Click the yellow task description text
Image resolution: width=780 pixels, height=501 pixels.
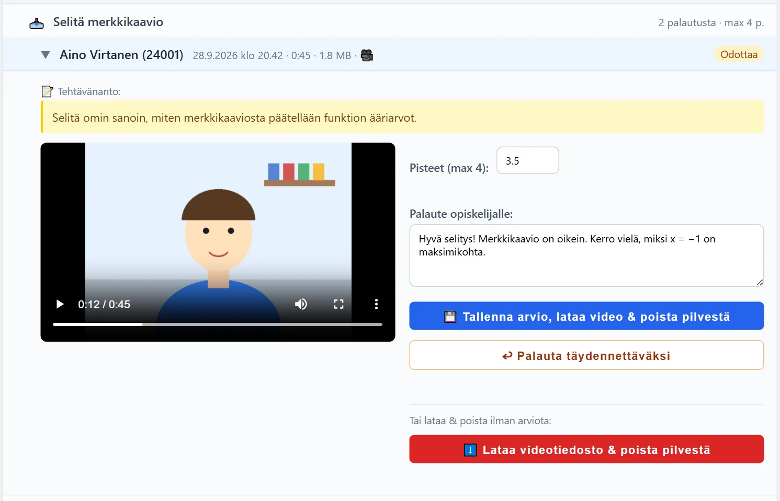click(234, 118)
